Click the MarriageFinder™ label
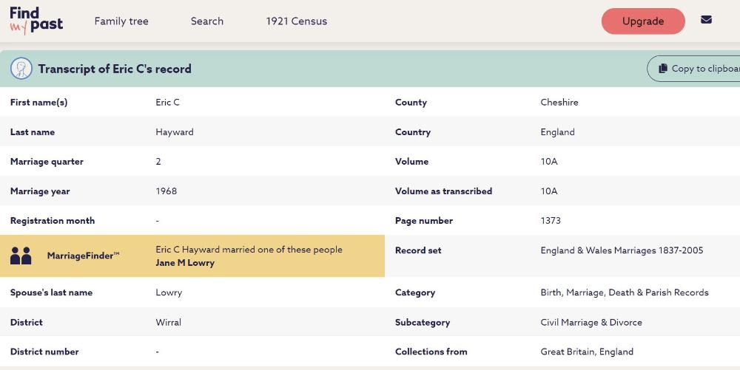 (83, 256)
